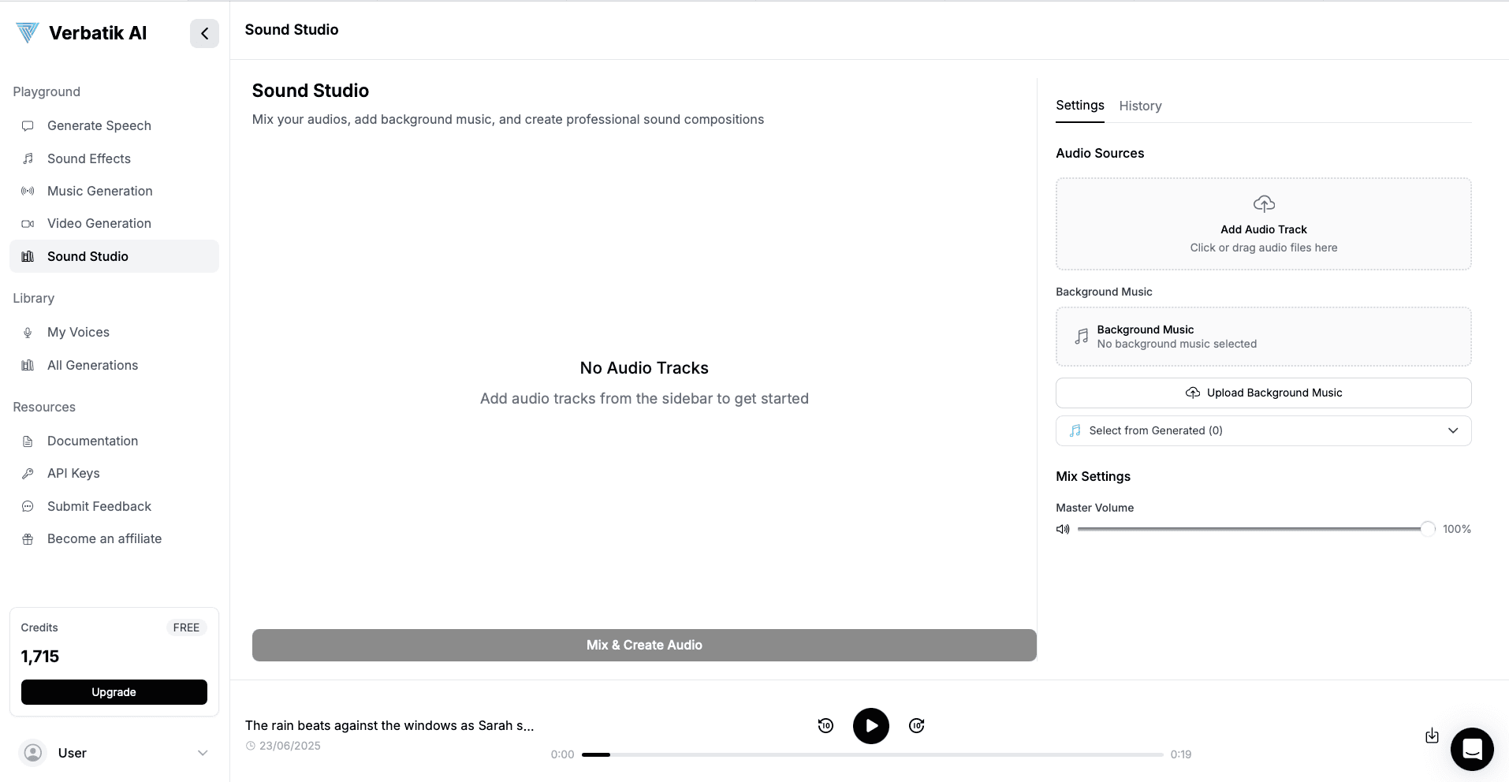Click the rewind 10 seconds icon

click(825, 725)
